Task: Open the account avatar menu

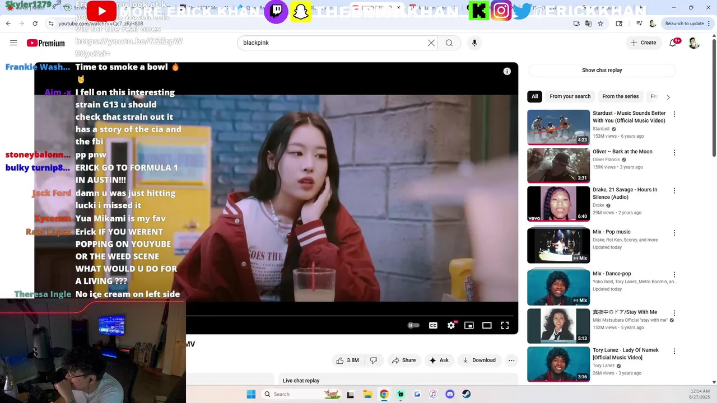Action: (x=694, y=43)
